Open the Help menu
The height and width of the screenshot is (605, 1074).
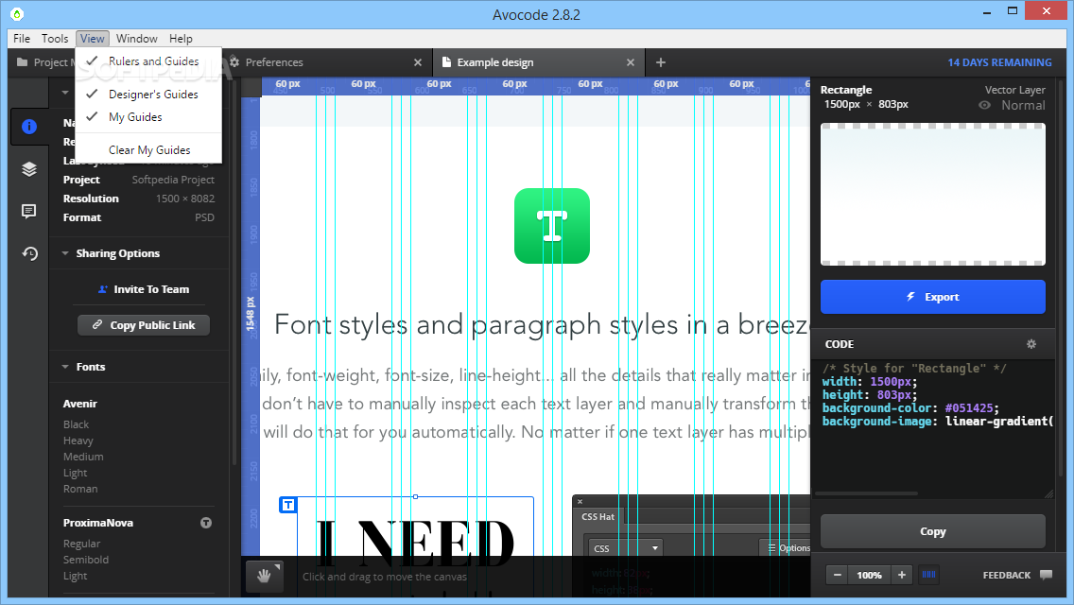pyautogui.click(x=181, y=39)
